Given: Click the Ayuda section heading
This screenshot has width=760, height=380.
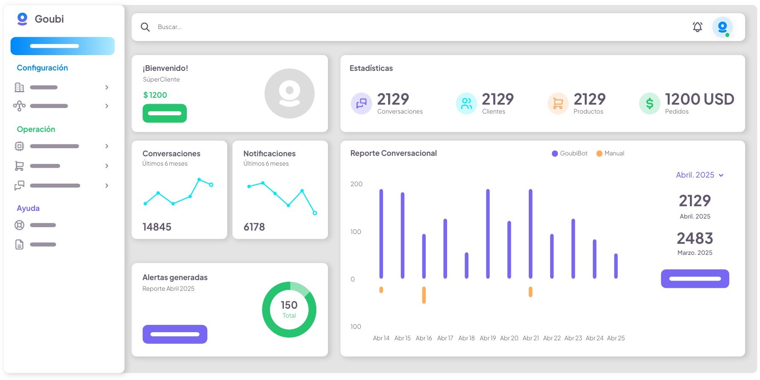Looking at the screenshot, I should click(28, 208).
